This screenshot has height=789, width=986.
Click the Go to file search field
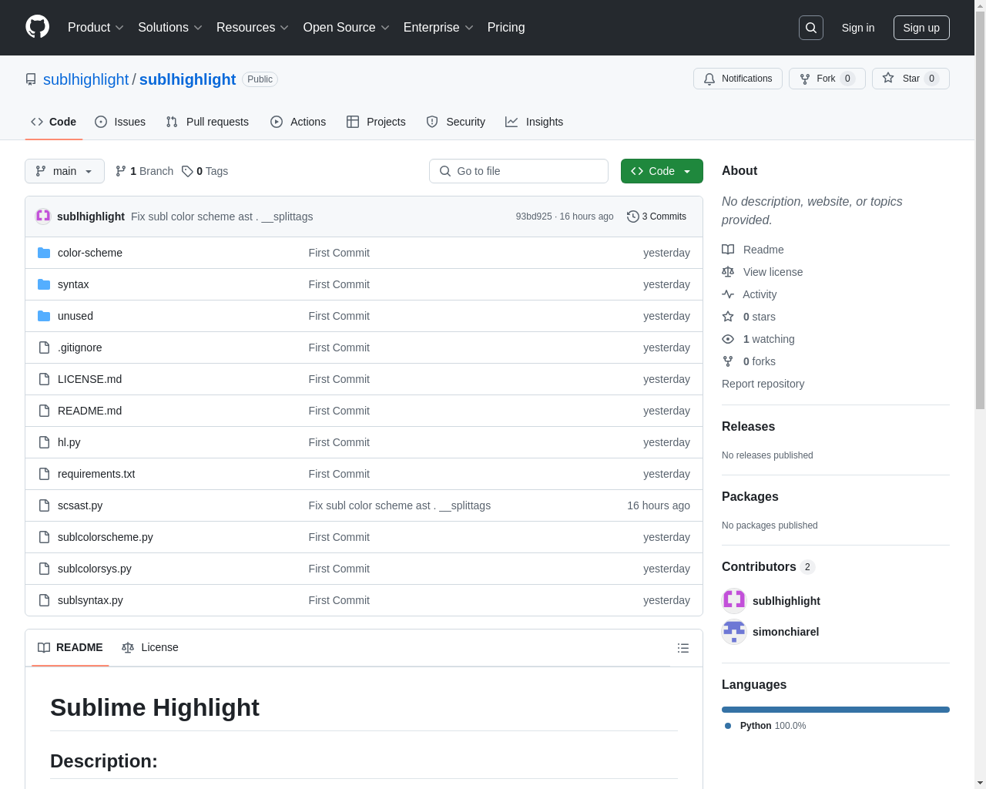[x=518, y=171]
